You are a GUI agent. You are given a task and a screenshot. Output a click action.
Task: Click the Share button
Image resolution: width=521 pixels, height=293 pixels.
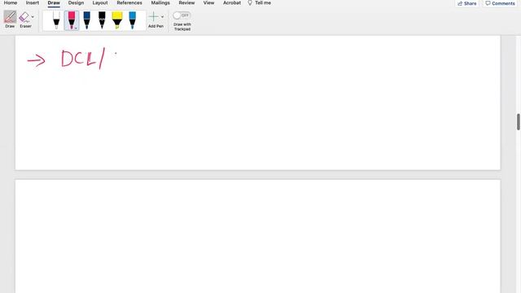pos(466,3)
